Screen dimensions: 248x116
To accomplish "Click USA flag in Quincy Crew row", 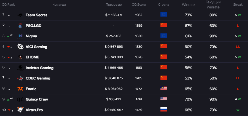I will [x=164, y=99].
